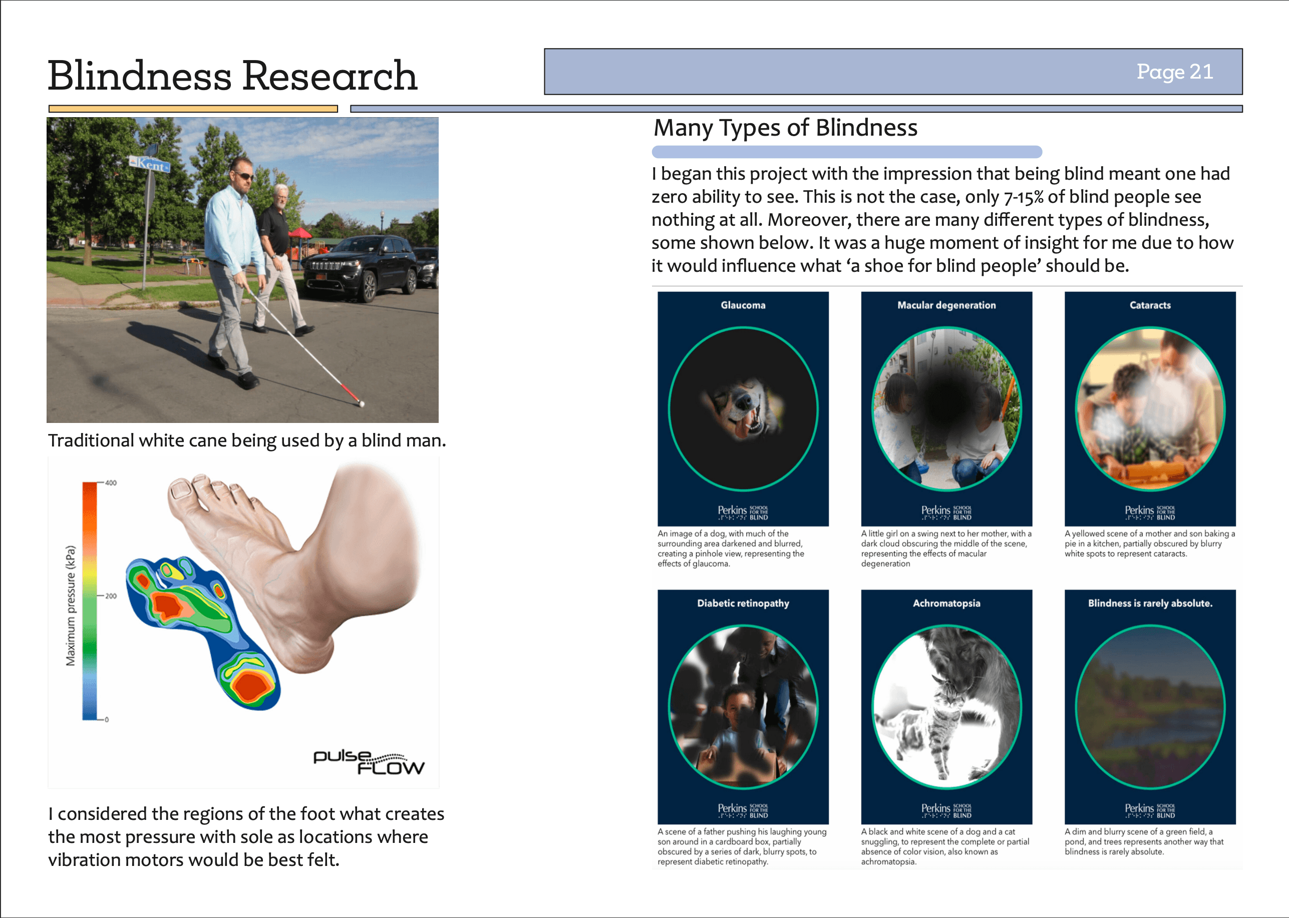Select the white cane street photo
Image resolution: width=1289 pixels, height=918 pixels.
point(243,270)
